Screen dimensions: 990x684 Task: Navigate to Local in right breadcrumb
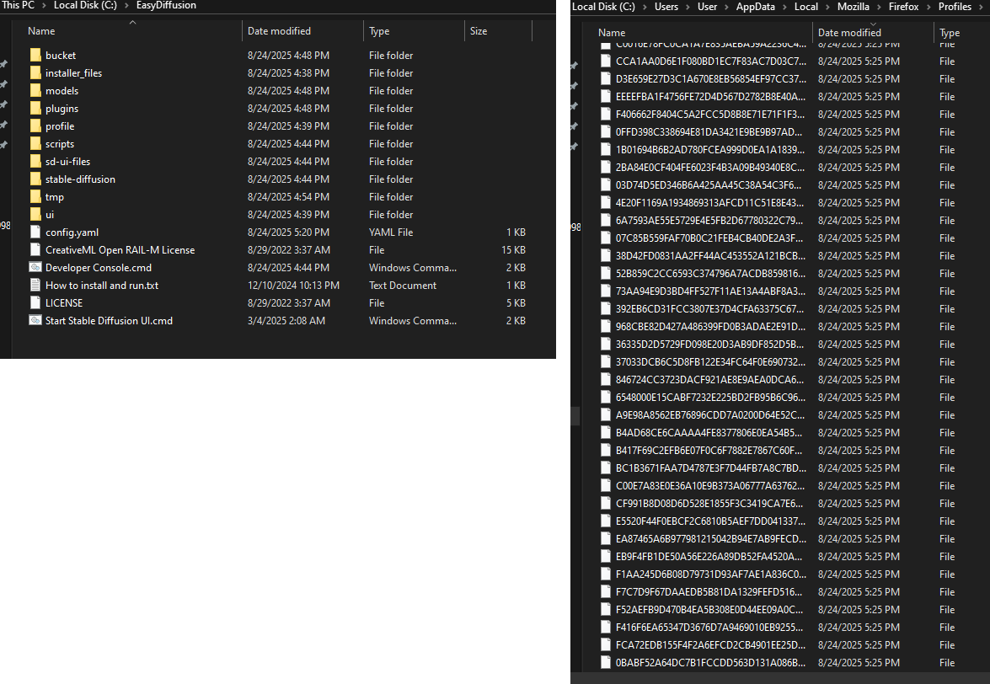[x=805, y=6]
